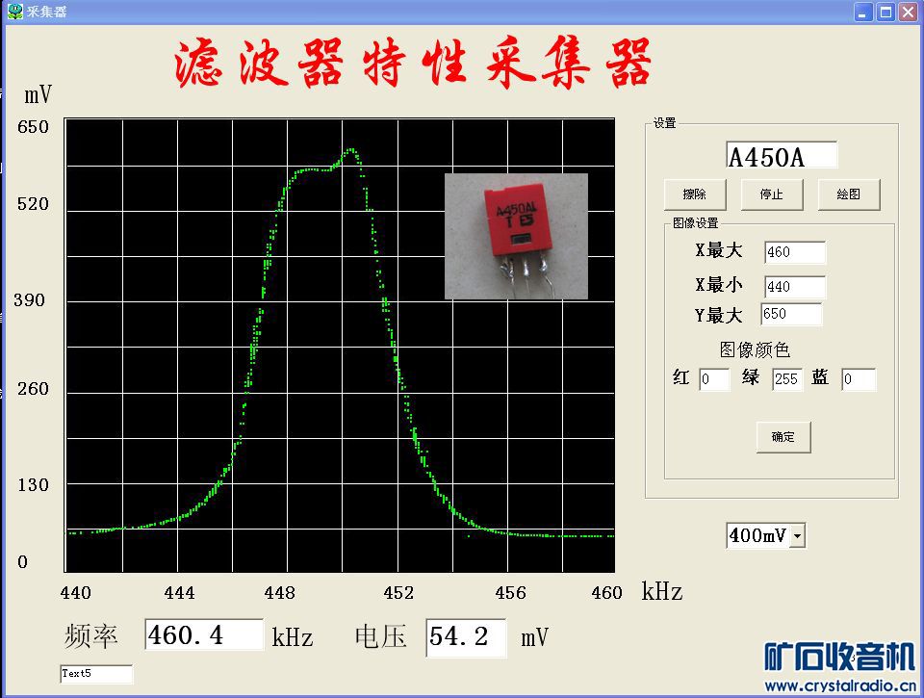The image size is (924, 698).
Task: Click the 停止 (stop) button
Action: [772, 194]
